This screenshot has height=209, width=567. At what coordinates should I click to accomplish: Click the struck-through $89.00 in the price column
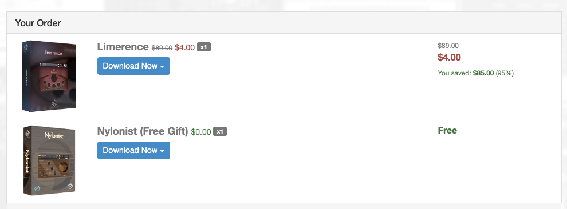448,46
